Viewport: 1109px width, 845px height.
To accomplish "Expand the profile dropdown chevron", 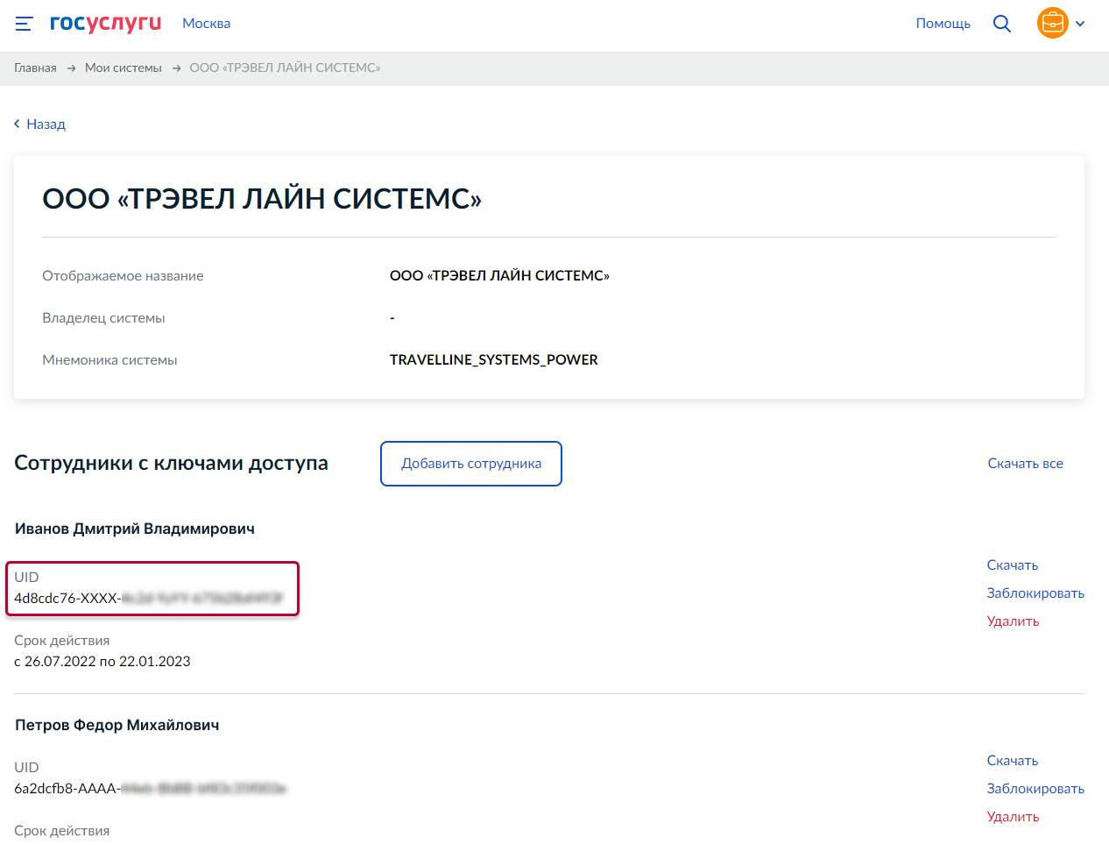I will (1080, 24).
